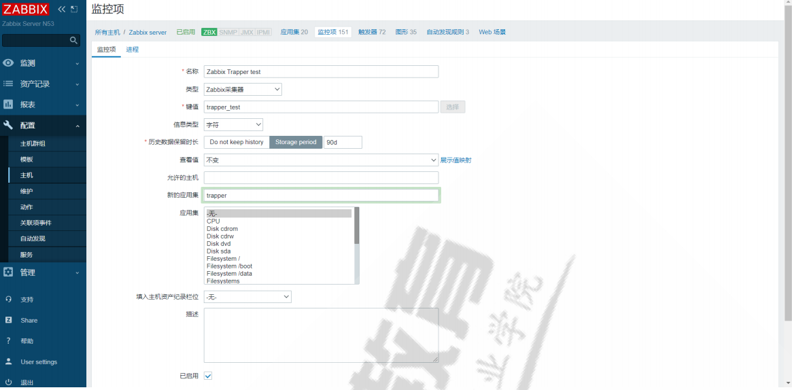The image size is (792, 390).
Task: Click the 新的应用集 field trapper
Action: point(322,195)
